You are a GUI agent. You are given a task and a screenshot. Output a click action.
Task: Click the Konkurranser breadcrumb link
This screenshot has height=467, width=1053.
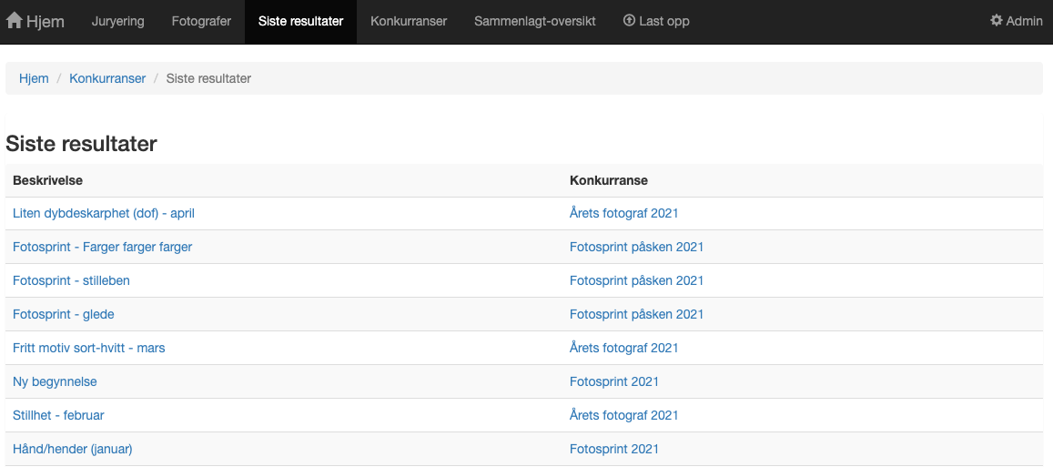107,78
